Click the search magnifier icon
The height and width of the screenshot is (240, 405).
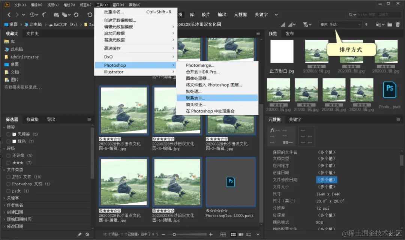[x=350, y=15]
